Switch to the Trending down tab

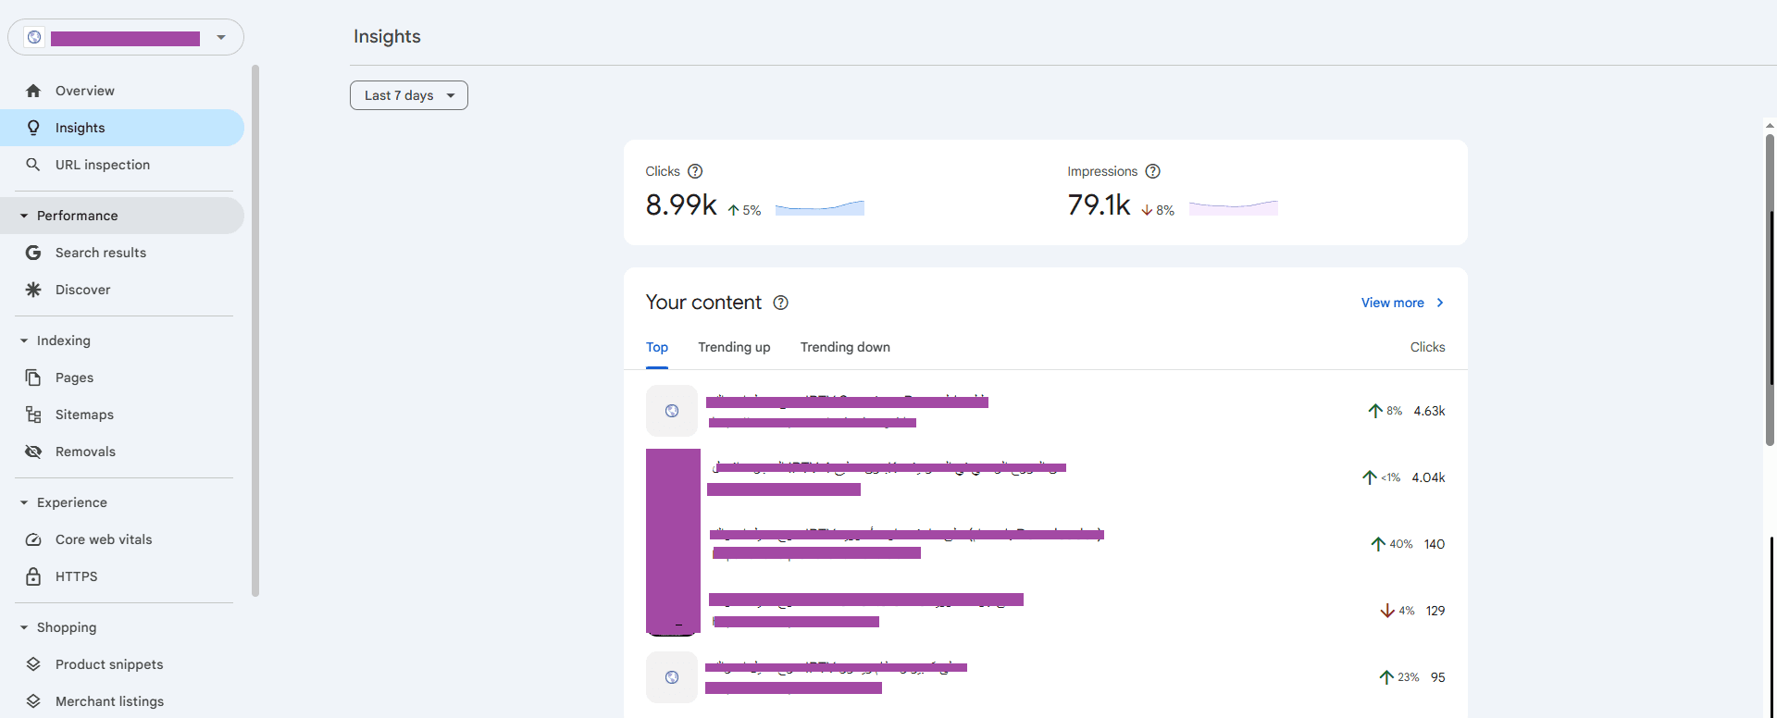click(x=845, y=347)
